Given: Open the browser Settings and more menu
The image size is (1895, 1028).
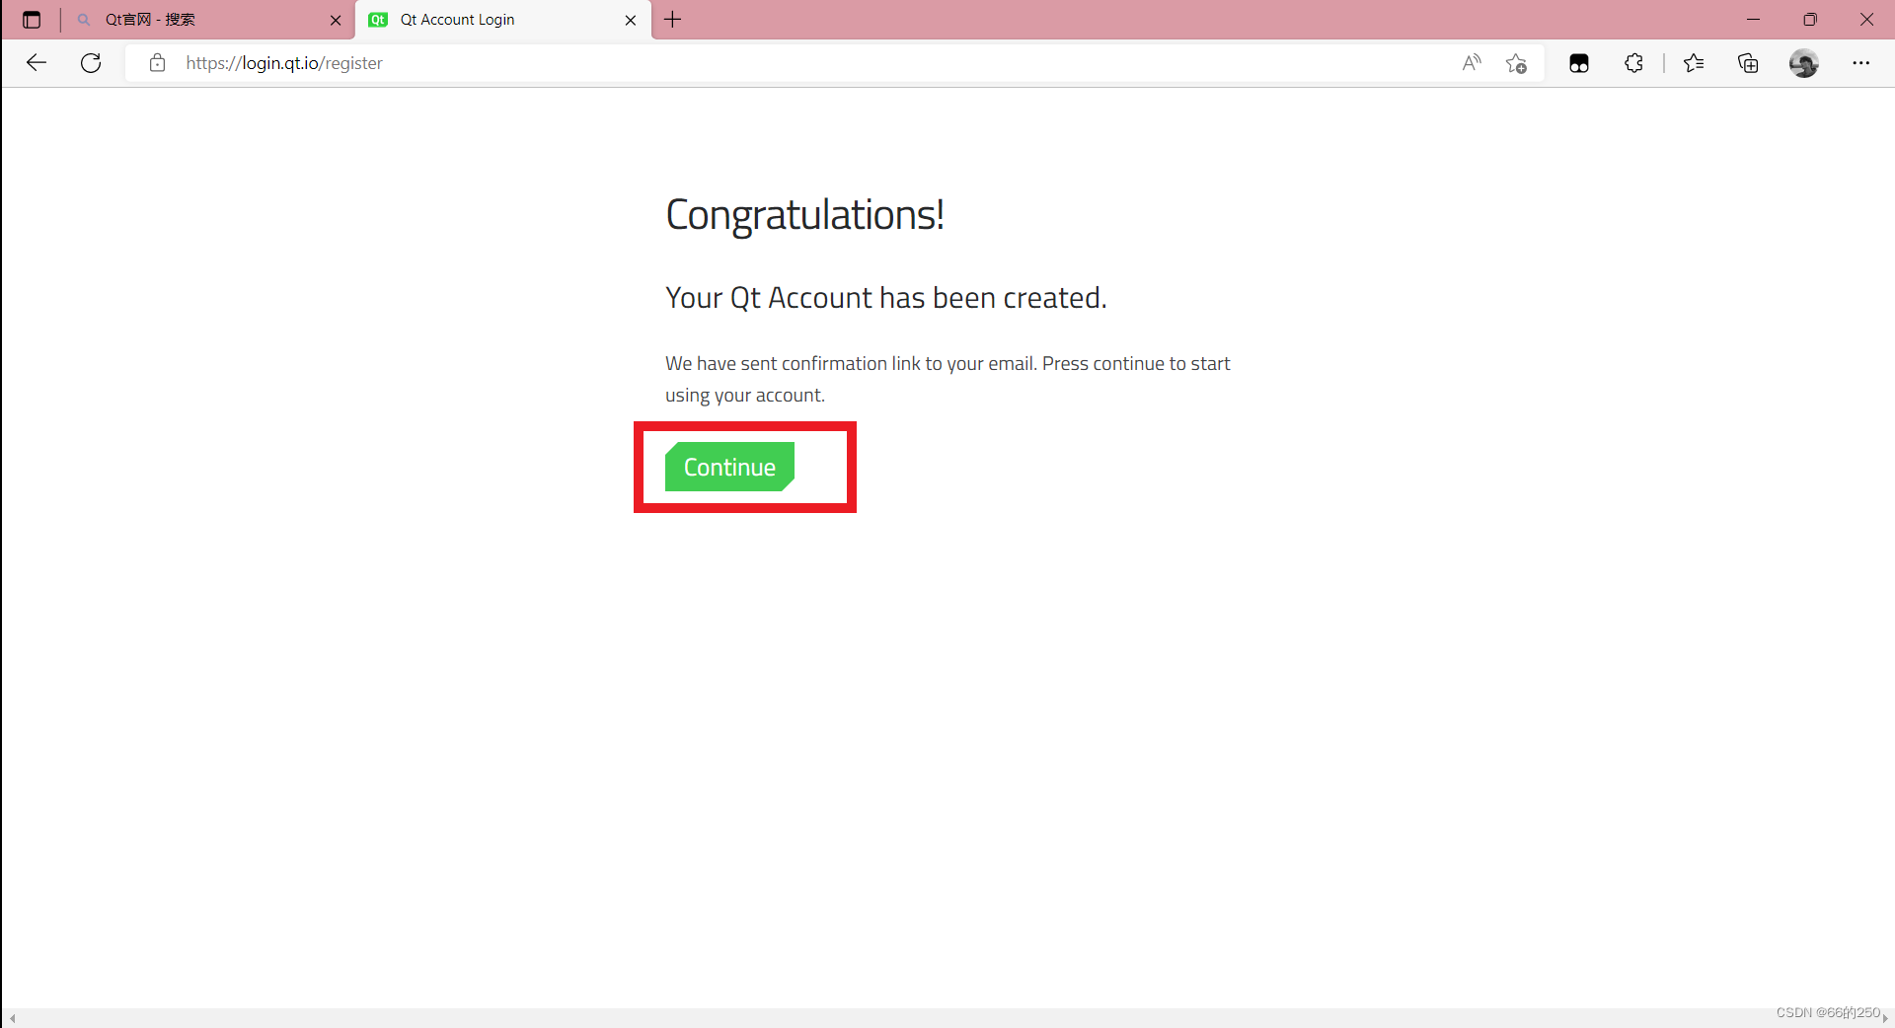Looking at the screenshot, I should point(1860,63).
